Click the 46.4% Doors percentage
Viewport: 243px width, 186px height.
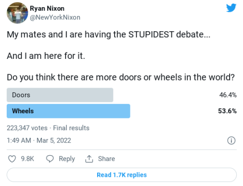228,95
